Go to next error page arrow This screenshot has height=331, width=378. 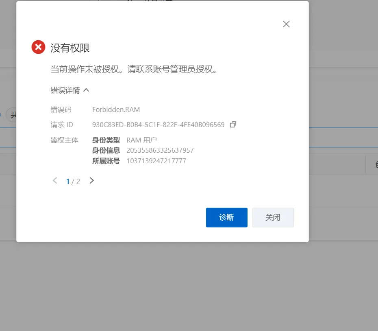(x=92, y=181)
